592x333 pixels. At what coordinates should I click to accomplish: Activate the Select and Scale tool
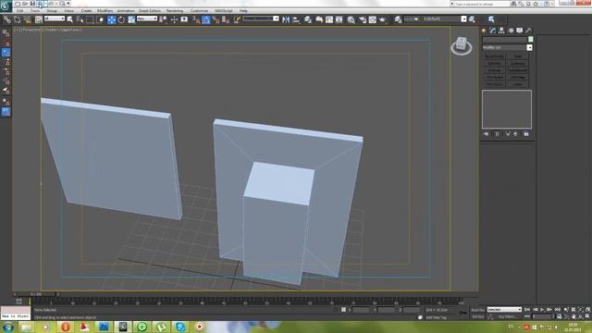(131, 19)
